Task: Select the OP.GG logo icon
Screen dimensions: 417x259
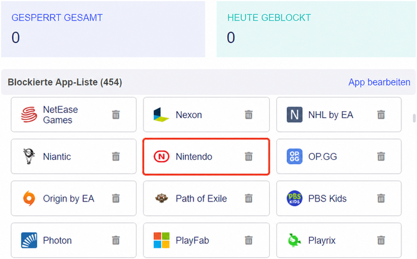Action: click(x=294, y=157)
